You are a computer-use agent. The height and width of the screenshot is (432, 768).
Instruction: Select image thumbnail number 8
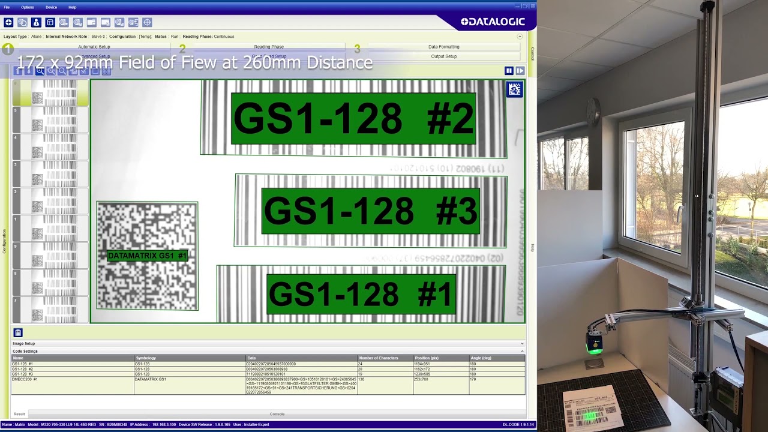50,283
